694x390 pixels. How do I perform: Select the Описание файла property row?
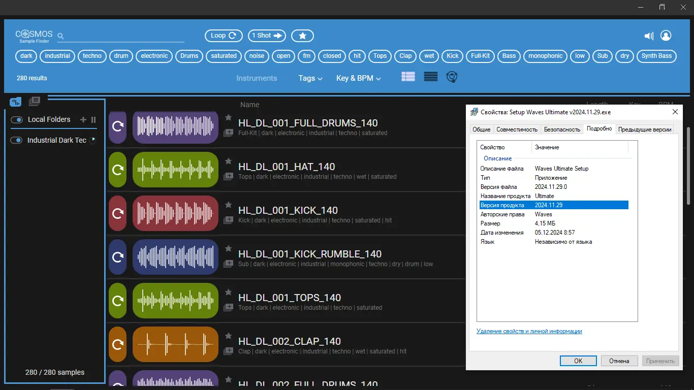point(554,169)
